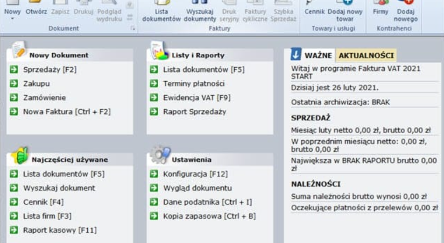Open Dane podatnika [Ctrl + I]
Image resolution: width=444 pixels, height=243 pixels.
[207, 201]
